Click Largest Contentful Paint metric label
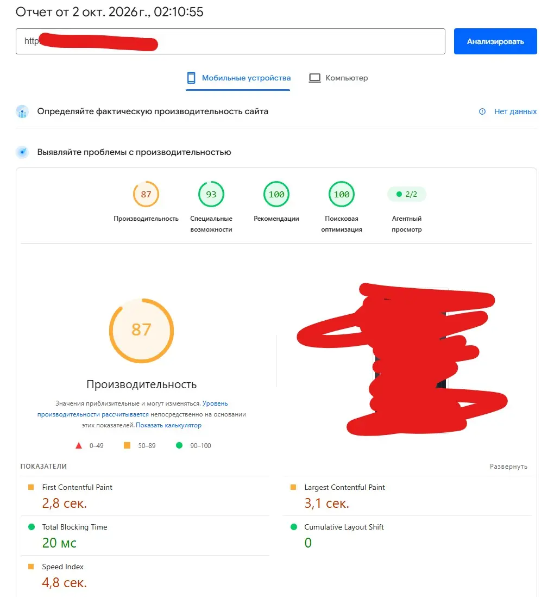Screen dimensions: 554x597 click(x=344, y=487)
